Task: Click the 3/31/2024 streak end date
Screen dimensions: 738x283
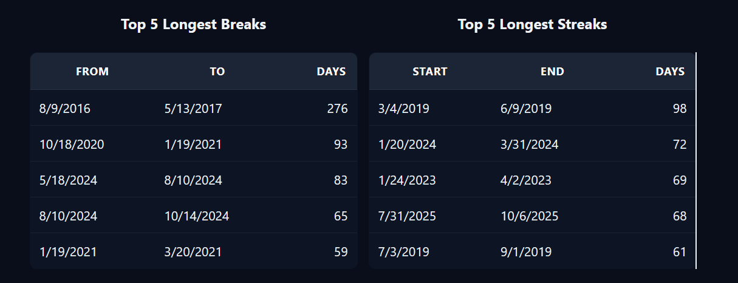Action: click(x=528, y=145)
